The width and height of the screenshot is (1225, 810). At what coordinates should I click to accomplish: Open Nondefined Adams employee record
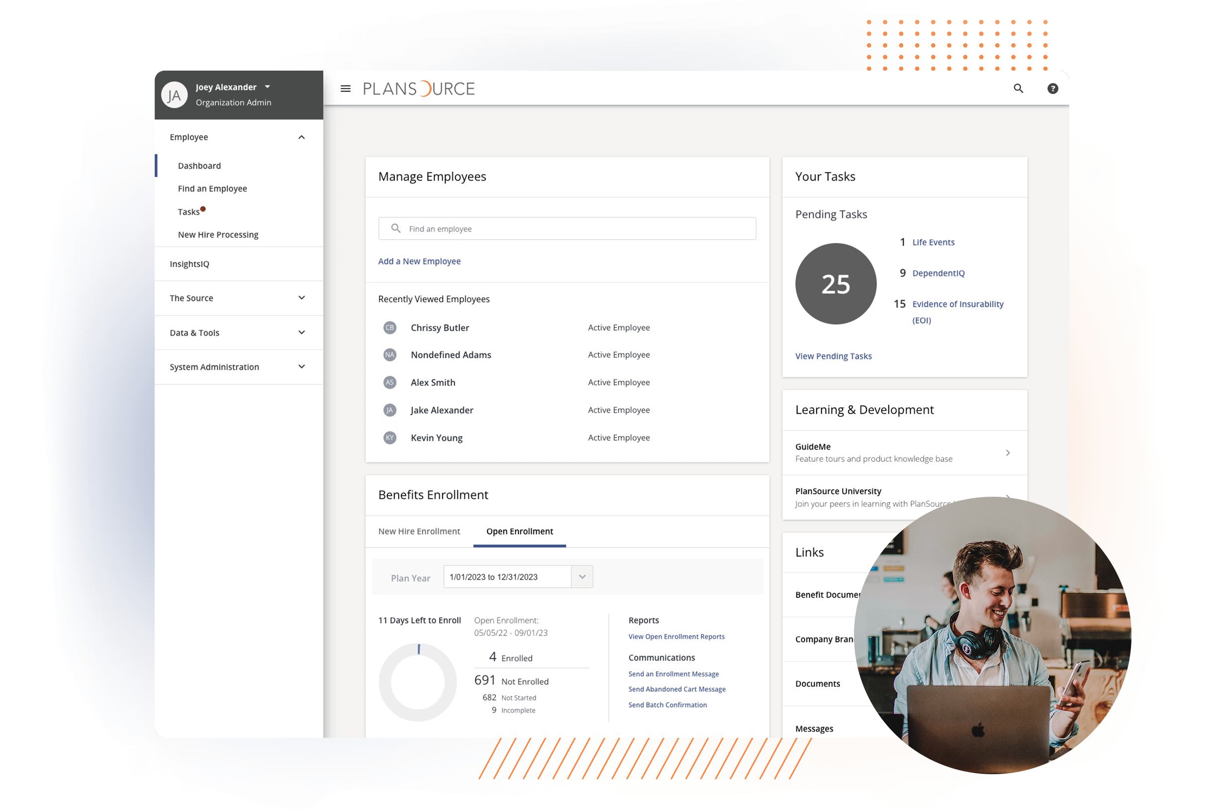point(451,355)
